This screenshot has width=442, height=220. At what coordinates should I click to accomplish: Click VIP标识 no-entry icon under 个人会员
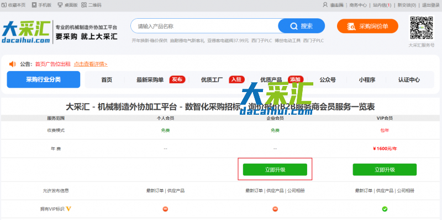coord(165,209)
